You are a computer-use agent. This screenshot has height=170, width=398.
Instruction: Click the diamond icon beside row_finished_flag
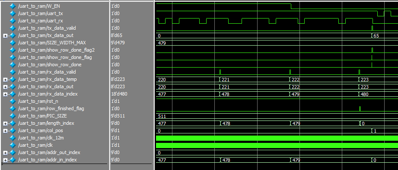pos(13,108)
